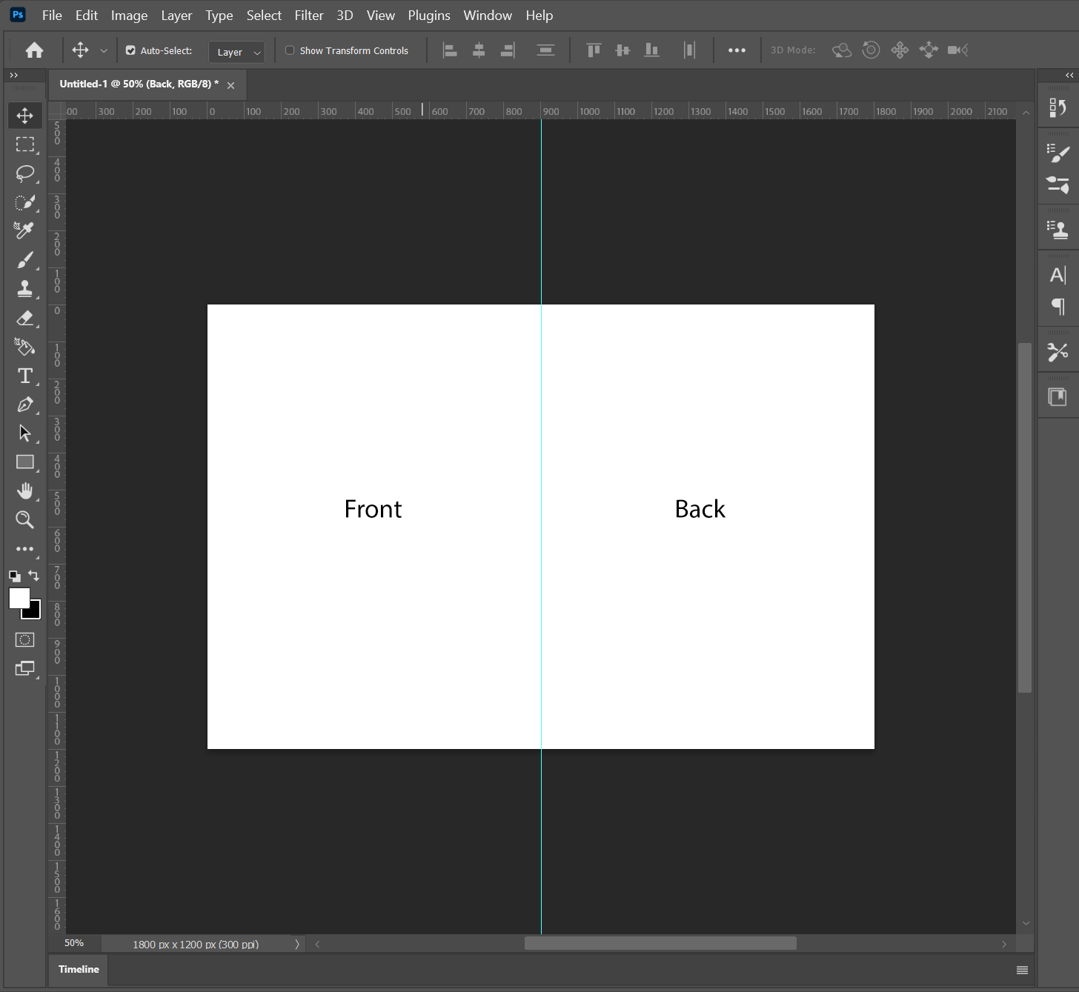Click align top edges button
This screenshot has width=1079, height=992.
[593, 50]
